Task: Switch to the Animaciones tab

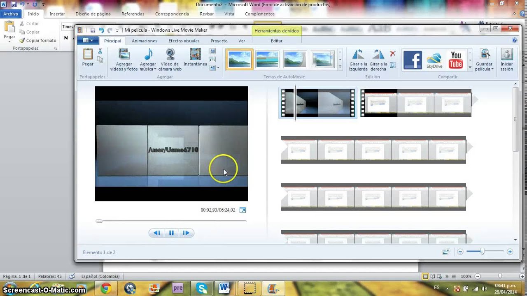Action: 144,41
